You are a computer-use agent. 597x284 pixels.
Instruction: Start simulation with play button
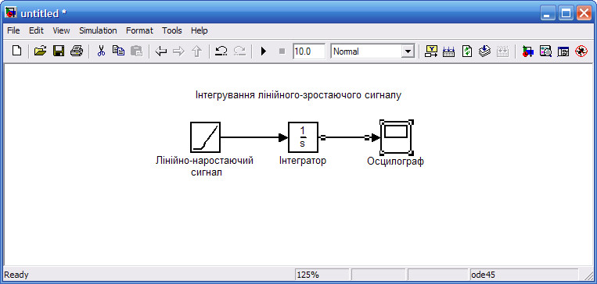(x=264, y=51)
